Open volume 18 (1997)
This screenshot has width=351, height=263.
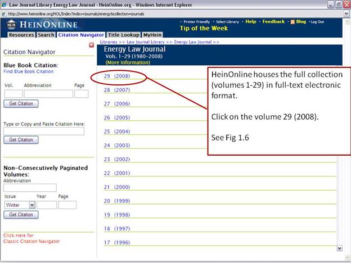coord(117,229)
